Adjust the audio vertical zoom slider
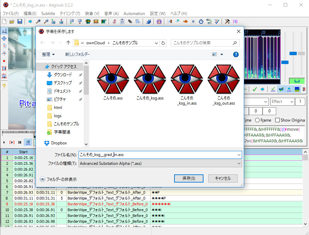 293,53
